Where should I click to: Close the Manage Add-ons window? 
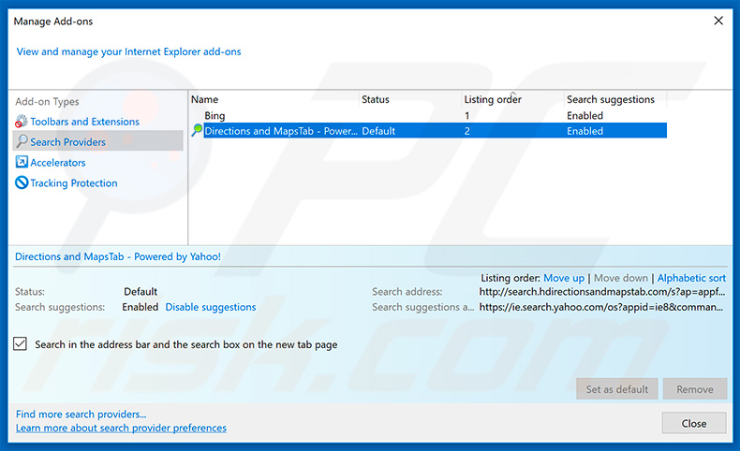[x=718, y=21]
